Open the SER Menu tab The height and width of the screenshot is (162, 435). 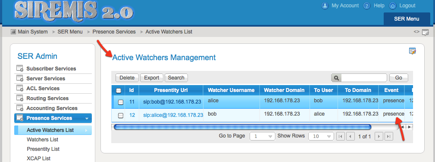pyautogui.click(x=407, y=19)
